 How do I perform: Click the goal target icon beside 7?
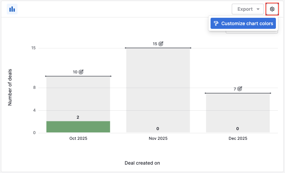[x=240, y=89]
